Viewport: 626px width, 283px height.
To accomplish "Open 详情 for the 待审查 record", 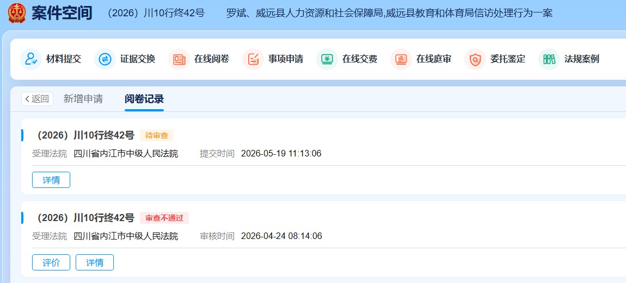I will pyautogui.click(x=51, y=180).
